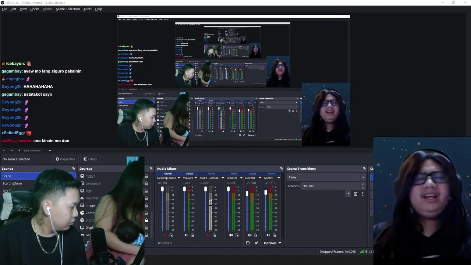Open the Games mixer dropdown arrow
Screen dimensions: 471x265
coord(279,178)
